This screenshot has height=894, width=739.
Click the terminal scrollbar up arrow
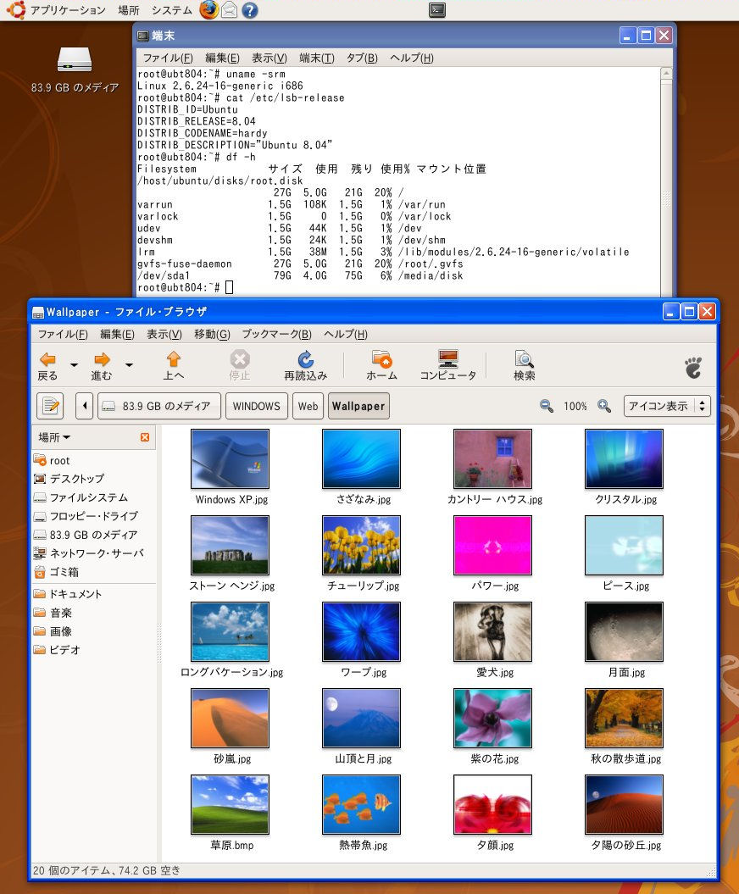[666, 73]
